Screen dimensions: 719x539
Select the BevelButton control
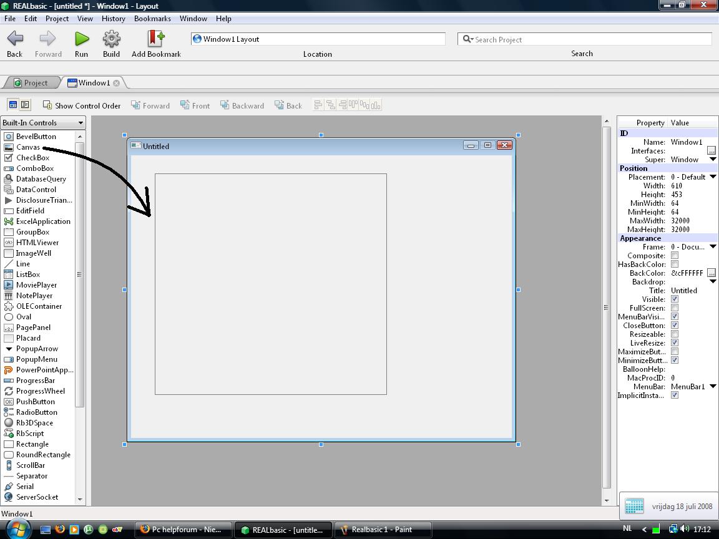(x=35, y=137)
